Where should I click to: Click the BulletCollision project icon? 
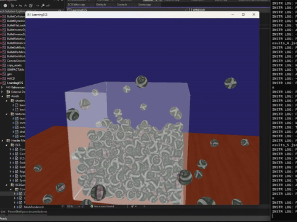[x=4, y=17]
